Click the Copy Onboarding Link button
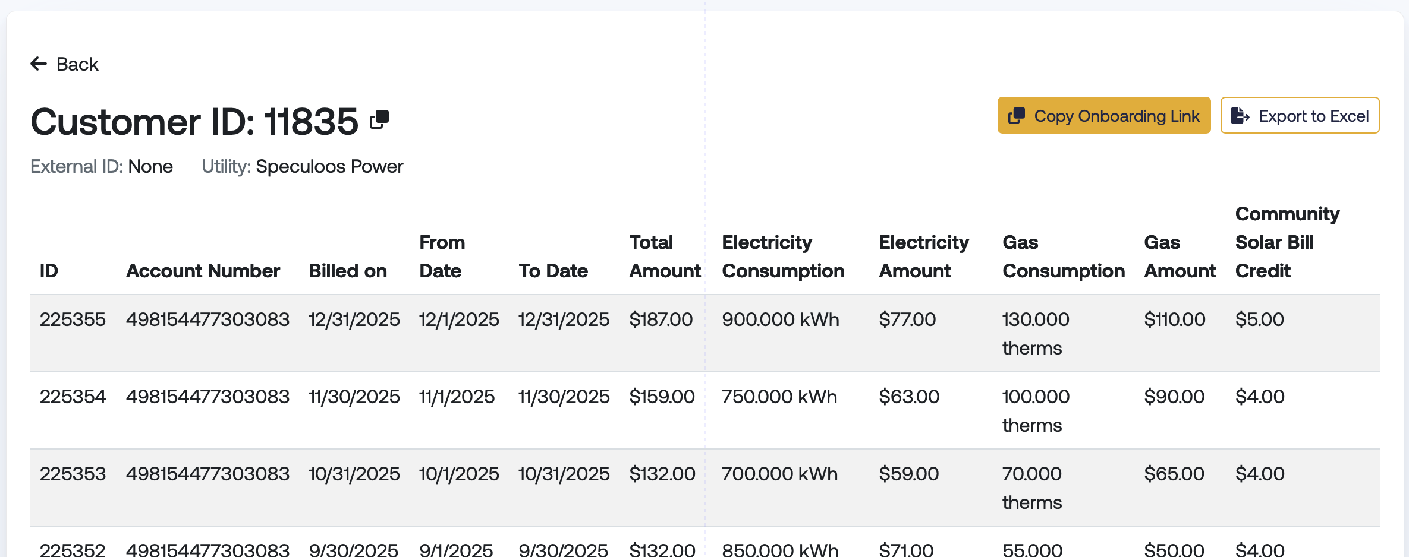Viewport: 1409px width, 557px height. click(x=1104, y=115)
